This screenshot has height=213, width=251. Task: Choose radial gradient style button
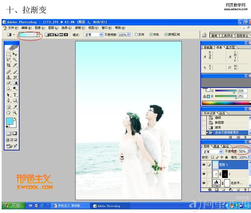point(52,35)
